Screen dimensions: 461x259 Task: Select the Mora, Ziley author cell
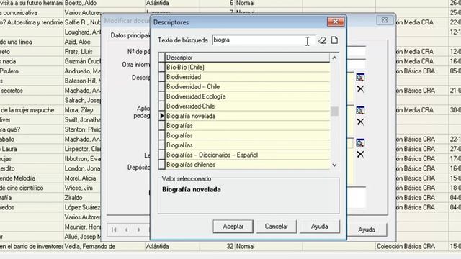pos(82,110)
